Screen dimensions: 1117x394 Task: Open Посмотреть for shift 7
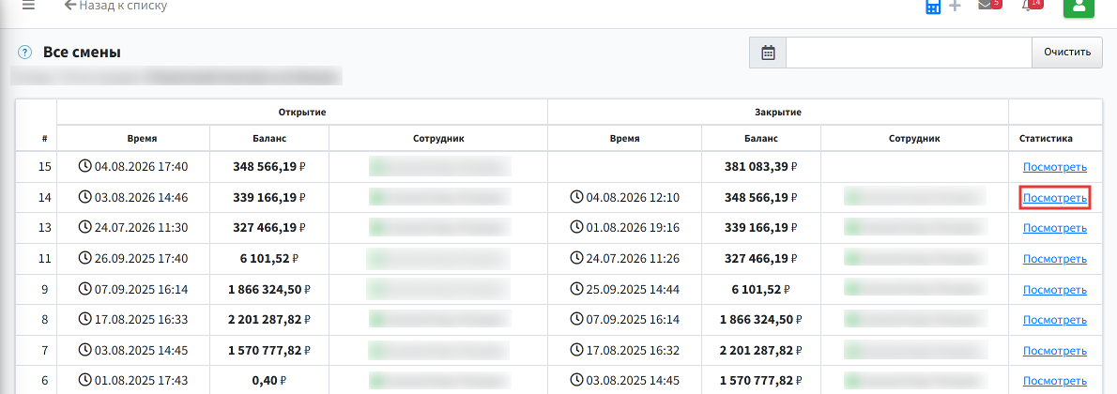coord(1055,351)
